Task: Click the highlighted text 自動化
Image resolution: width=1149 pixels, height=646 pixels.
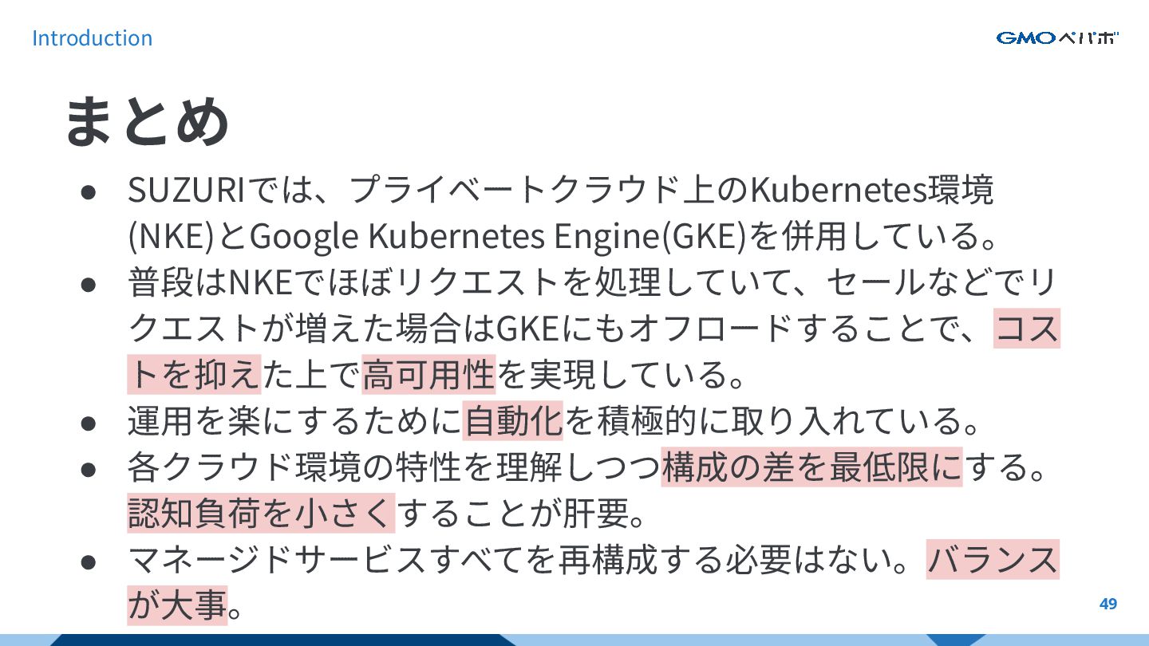Action: [513, 420]
